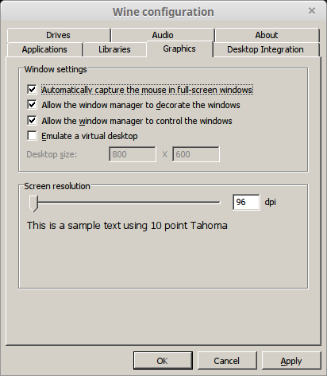
Task: Click the desktop height field showing 600
Action: [x=196, y=154]
